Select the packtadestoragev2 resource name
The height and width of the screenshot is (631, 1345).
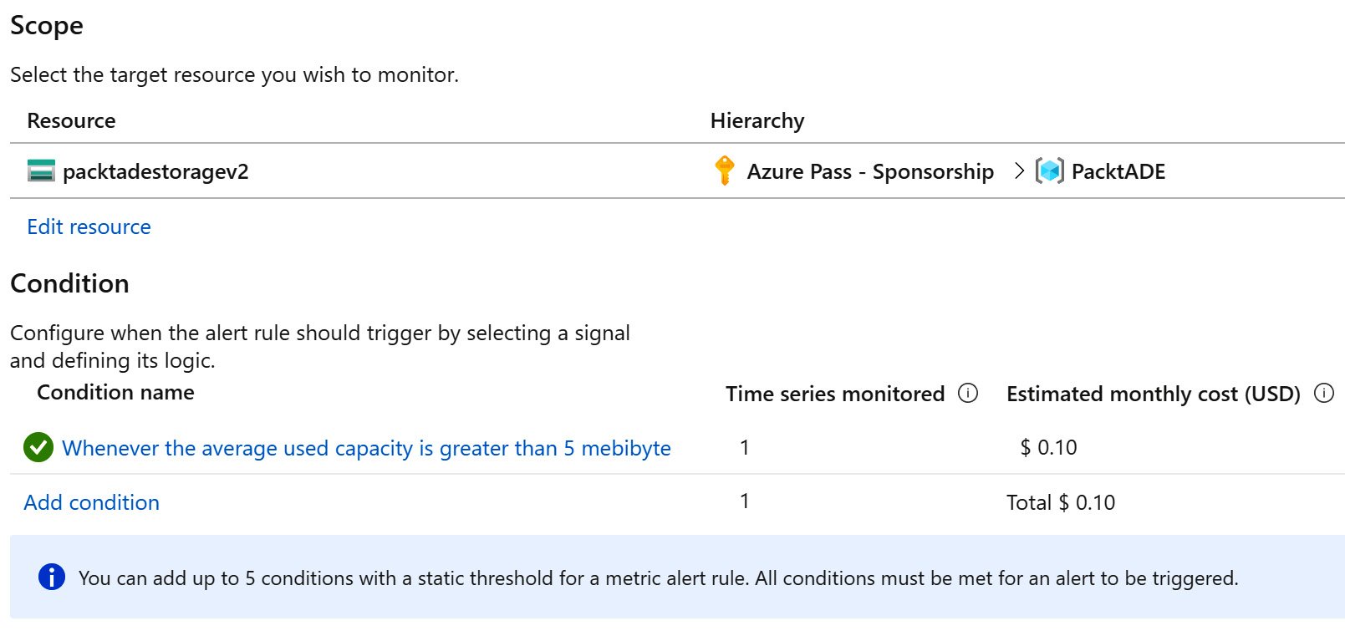155,171
